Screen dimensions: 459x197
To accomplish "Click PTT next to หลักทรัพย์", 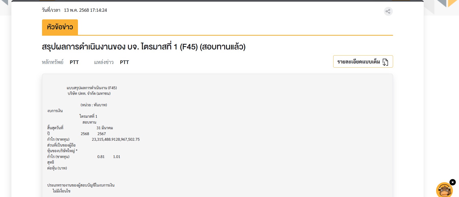I will tap(74, 62).
